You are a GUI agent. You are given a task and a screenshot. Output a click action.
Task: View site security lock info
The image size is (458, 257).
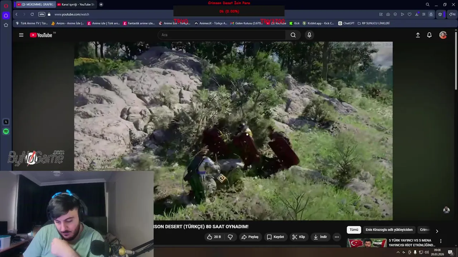pyautogui.click(x=49, y=14)
